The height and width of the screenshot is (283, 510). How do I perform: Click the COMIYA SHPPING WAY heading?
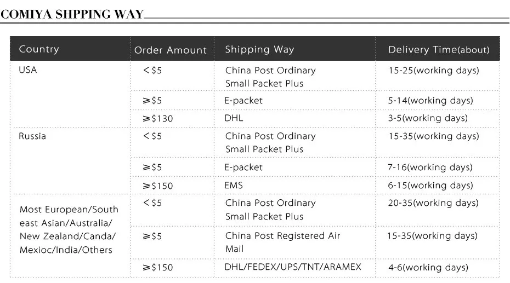tap(72, 14)
